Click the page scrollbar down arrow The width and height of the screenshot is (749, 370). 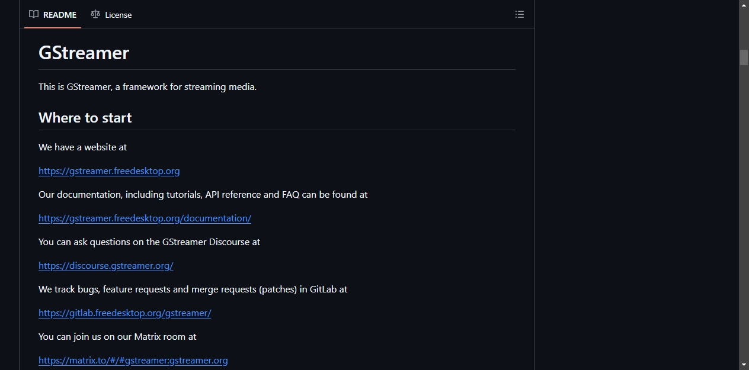pyautogui.click(x=744, y=365)
